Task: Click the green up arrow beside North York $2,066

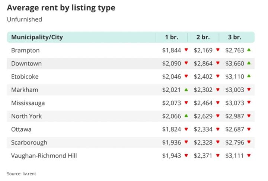Action: click(x=186, y=116)
